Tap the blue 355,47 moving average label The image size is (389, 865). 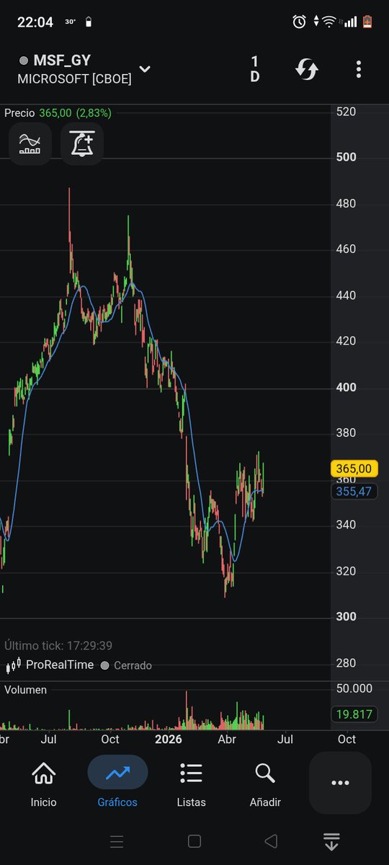353,491
